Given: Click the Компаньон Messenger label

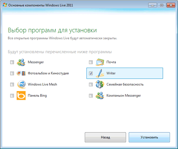Looking at the screenshot, I should [x=124, y=95].
